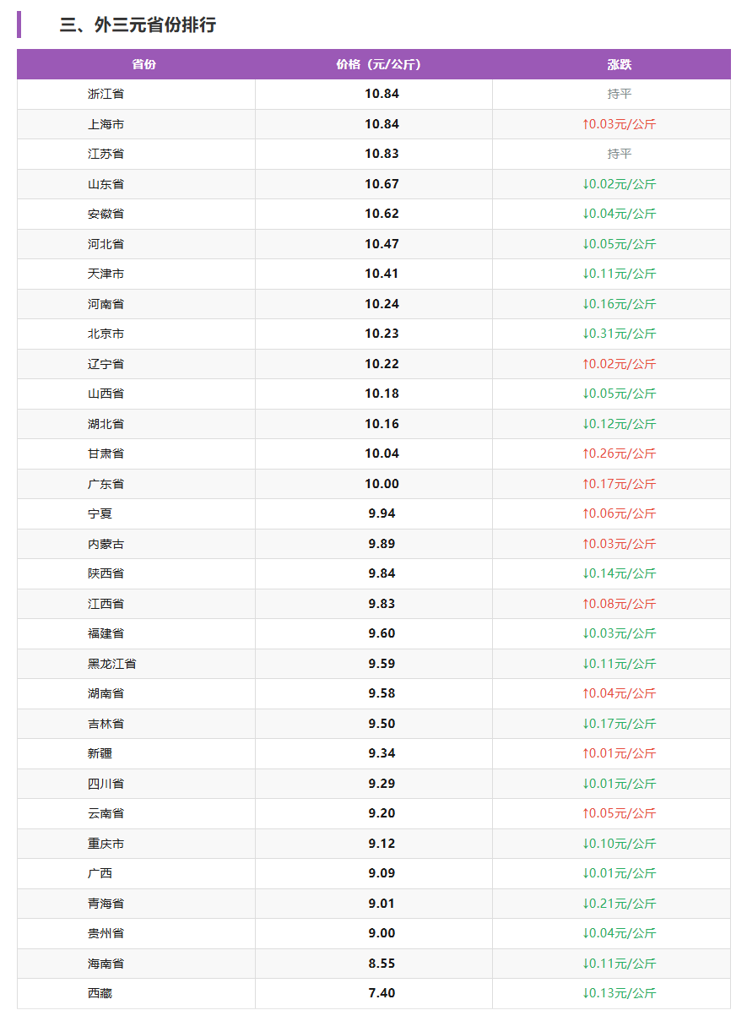
Task: Click the 省份 column header
Action: [143, 64]
